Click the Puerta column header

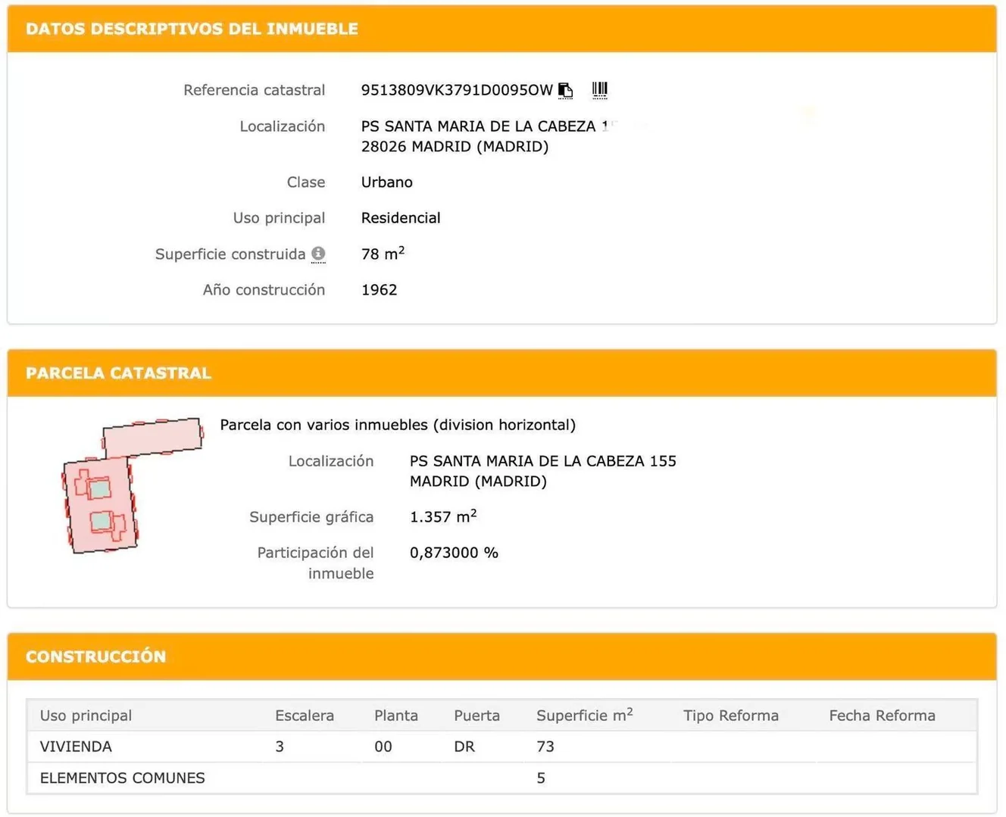[476, 716]
